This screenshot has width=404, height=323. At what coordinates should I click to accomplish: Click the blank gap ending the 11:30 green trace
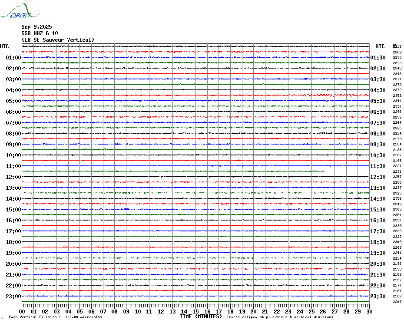346,171
